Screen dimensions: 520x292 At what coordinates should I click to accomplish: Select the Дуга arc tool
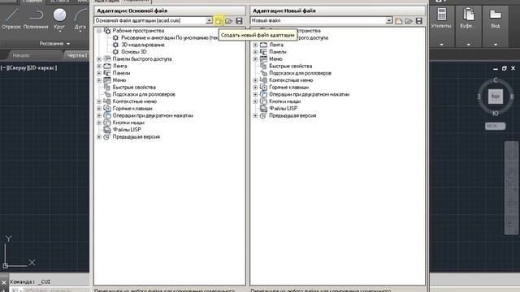point(80,19)
